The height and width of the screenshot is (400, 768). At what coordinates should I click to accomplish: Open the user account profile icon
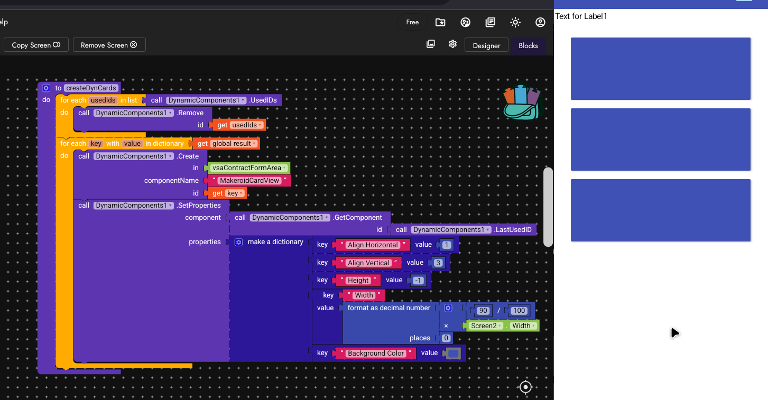pyautogui.click(x=540, y=22)
